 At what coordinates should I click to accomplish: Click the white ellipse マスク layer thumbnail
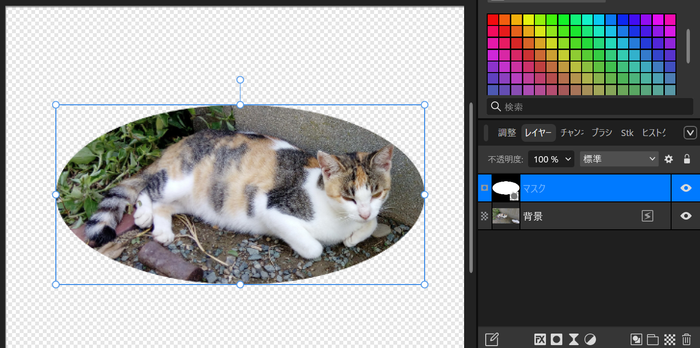506,188
